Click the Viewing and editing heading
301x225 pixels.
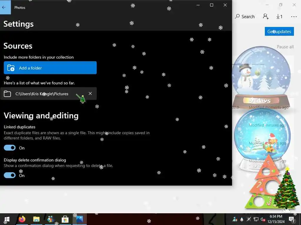[41, 115]
